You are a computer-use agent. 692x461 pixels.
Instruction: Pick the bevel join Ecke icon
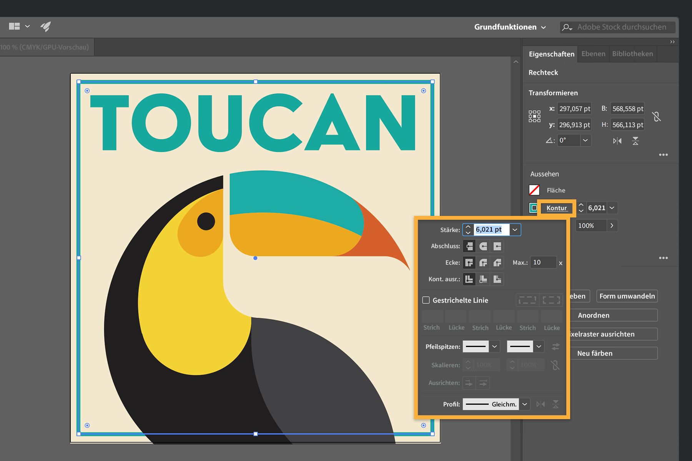coord(497,263)
